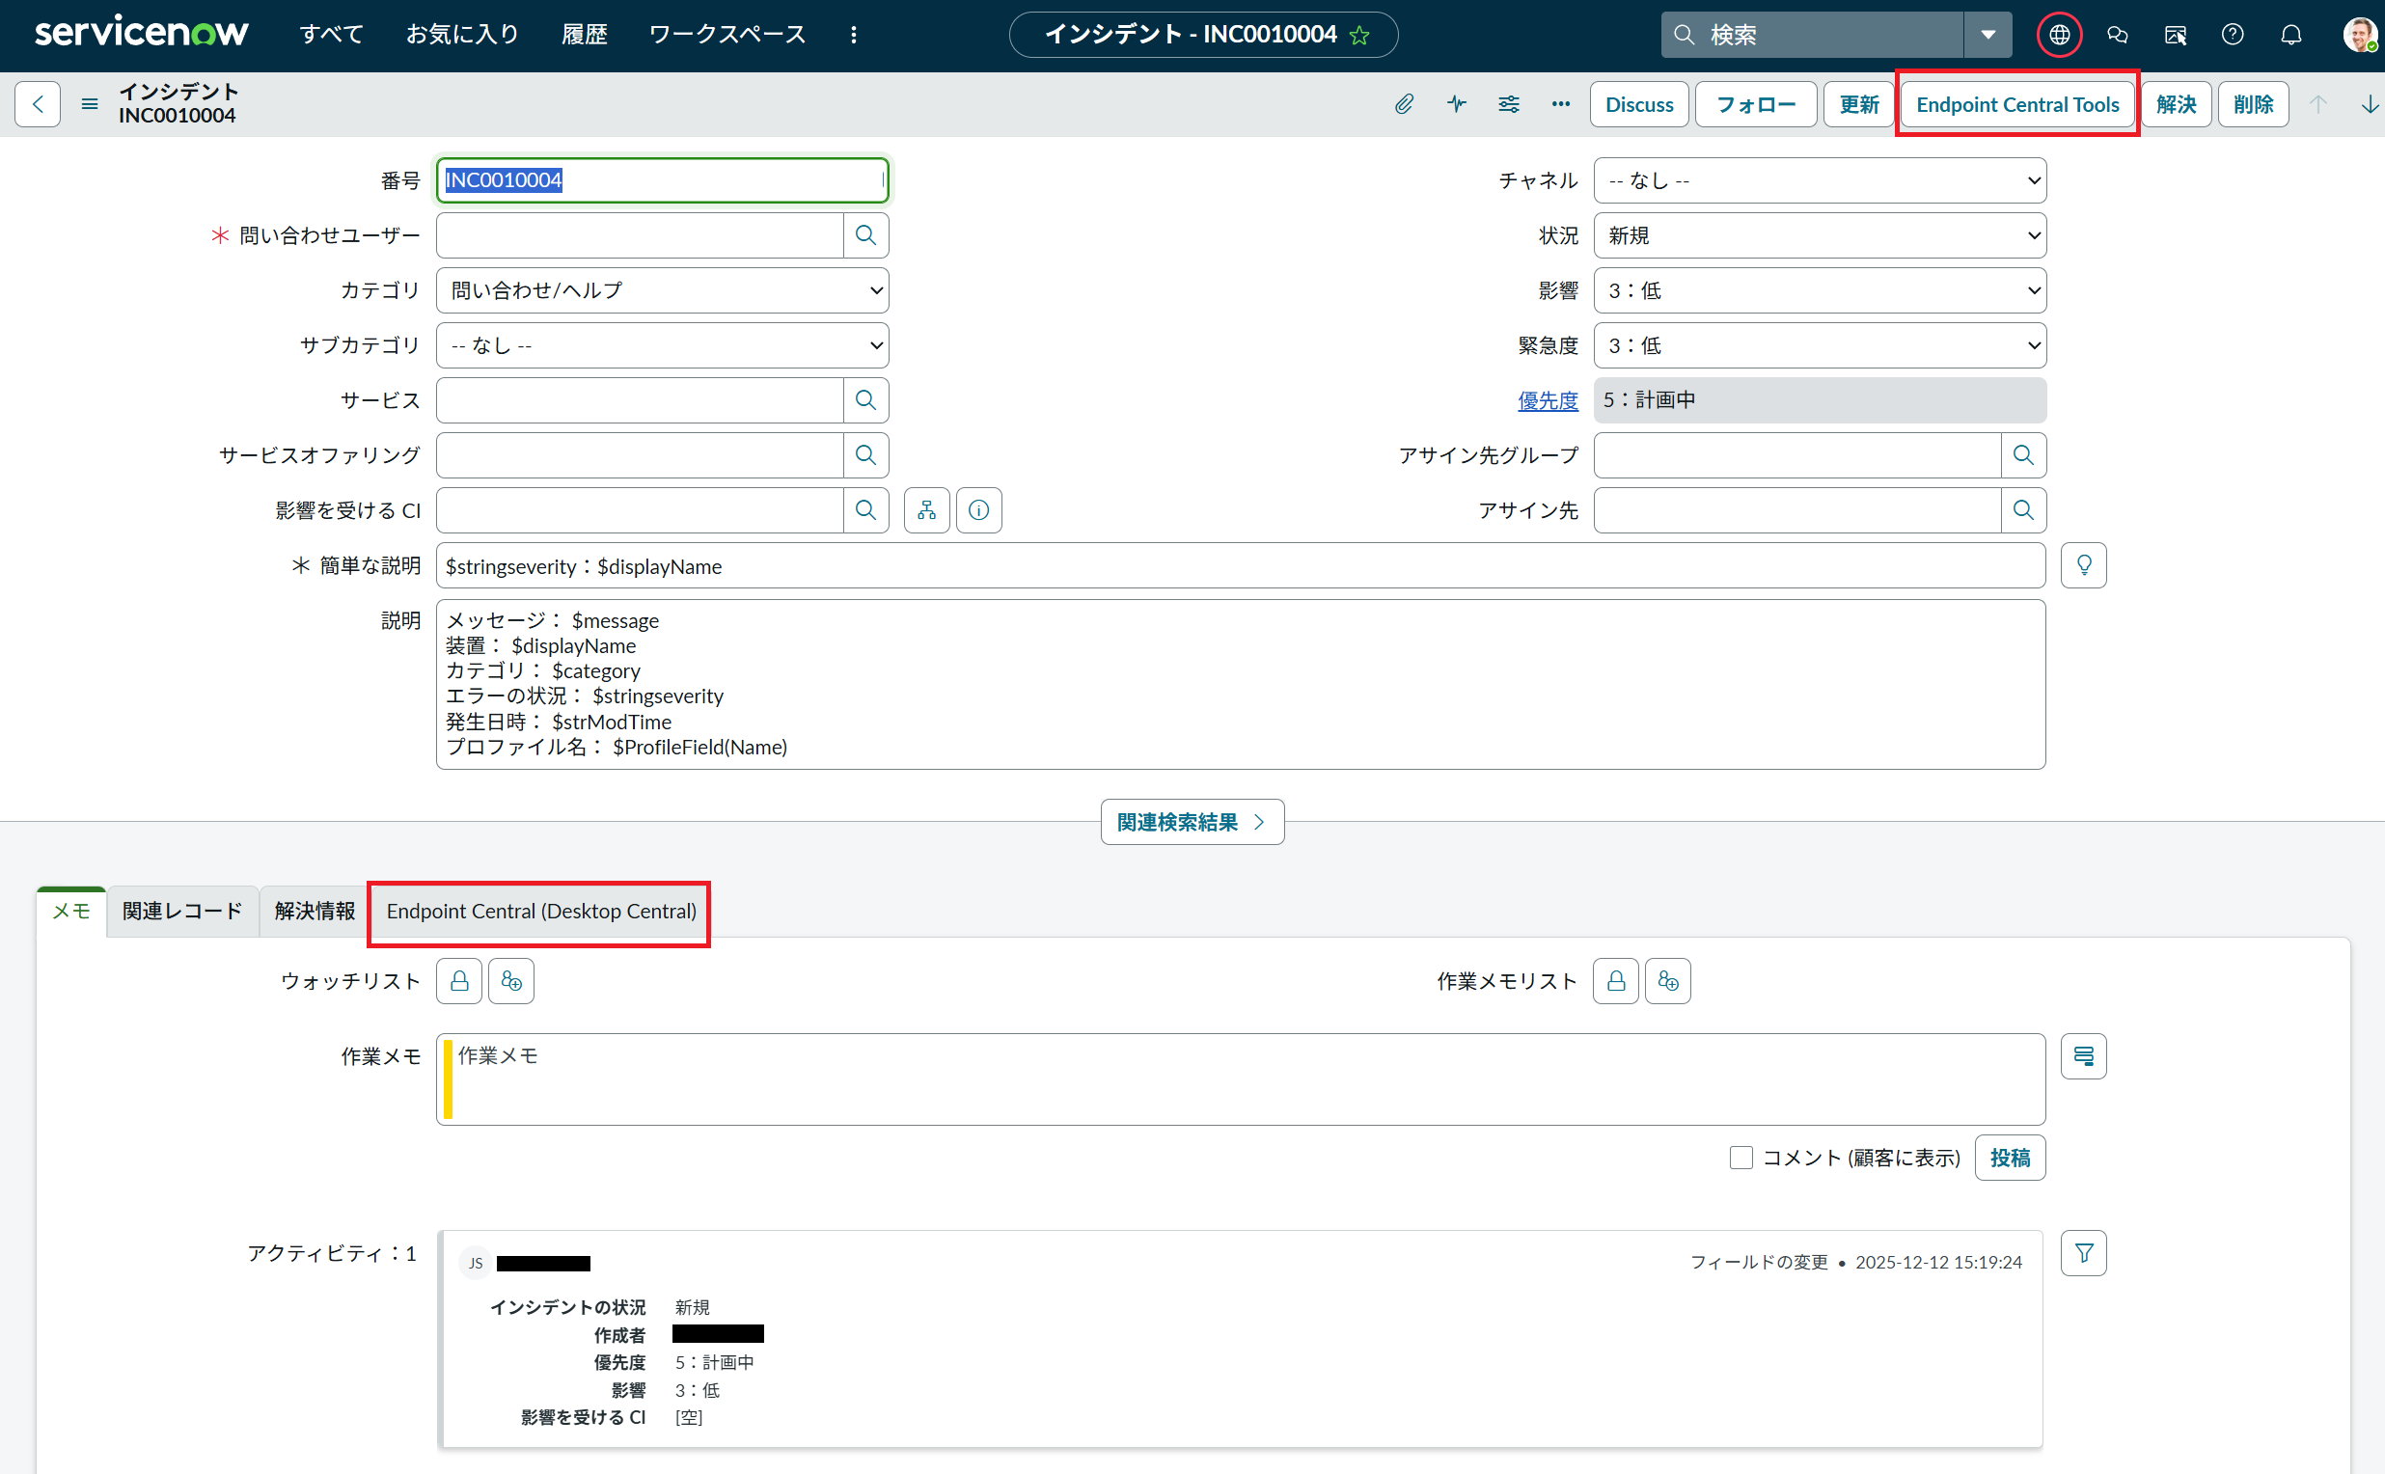Click the Endpoint Central Tools button
Image resolution: width=2385 pixels, height=1474 pixels.
(2016, 104)
